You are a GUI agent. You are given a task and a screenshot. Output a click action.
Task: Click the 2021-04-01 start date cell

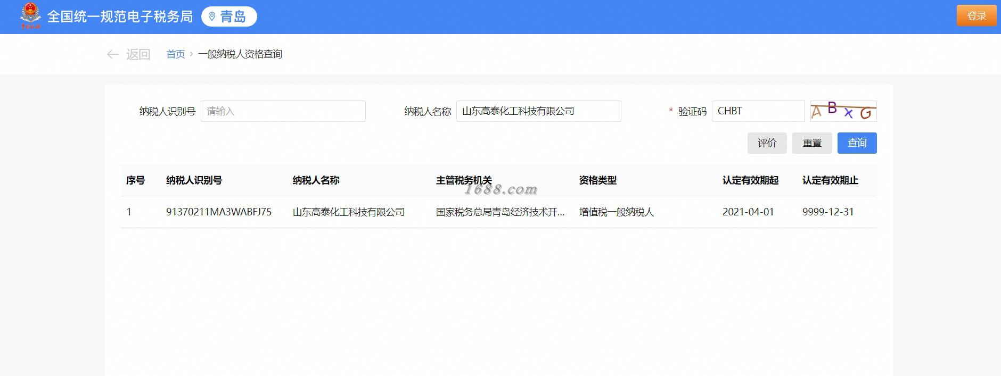click(x=748, y=212)
